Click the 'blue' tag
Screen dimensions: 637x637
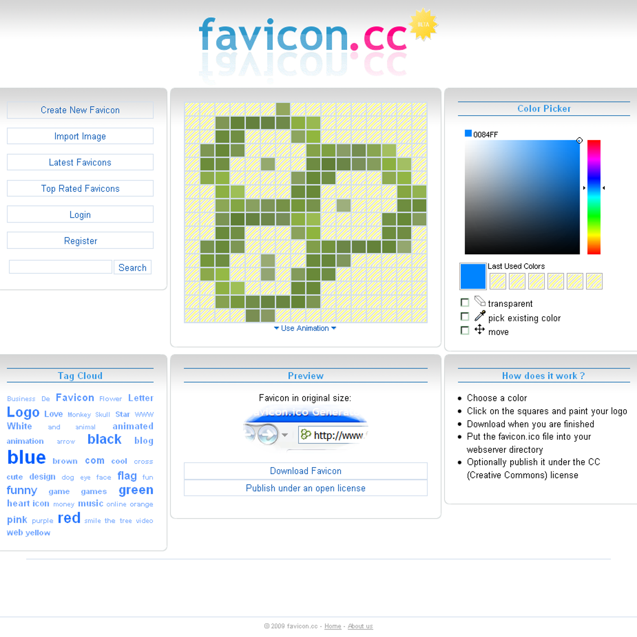tap(27, 457)
